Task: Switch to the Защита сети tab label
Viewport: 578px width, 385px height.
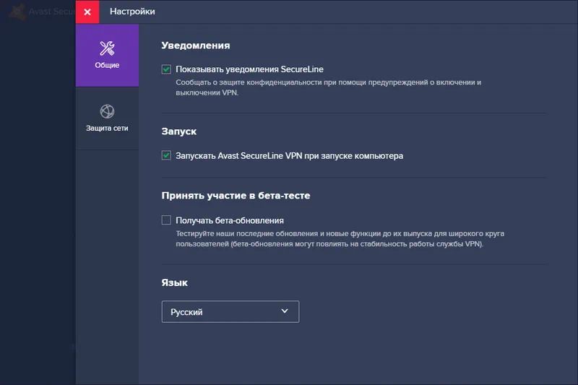Action: click(107, 128)
